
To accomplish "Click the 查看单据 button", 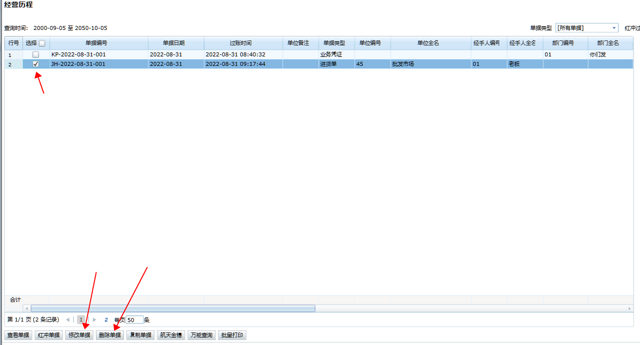I will coord(18,335).
